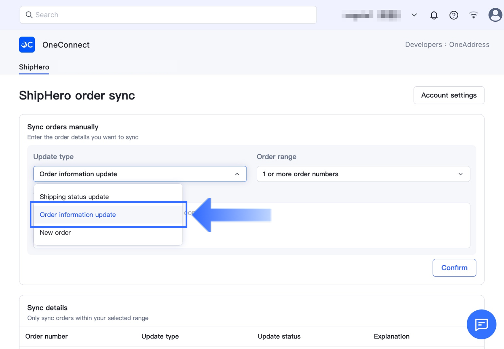Click the OneConnect app logo
Screen dimensions: 504x349
pyautogui.click(x=27, y=45)
